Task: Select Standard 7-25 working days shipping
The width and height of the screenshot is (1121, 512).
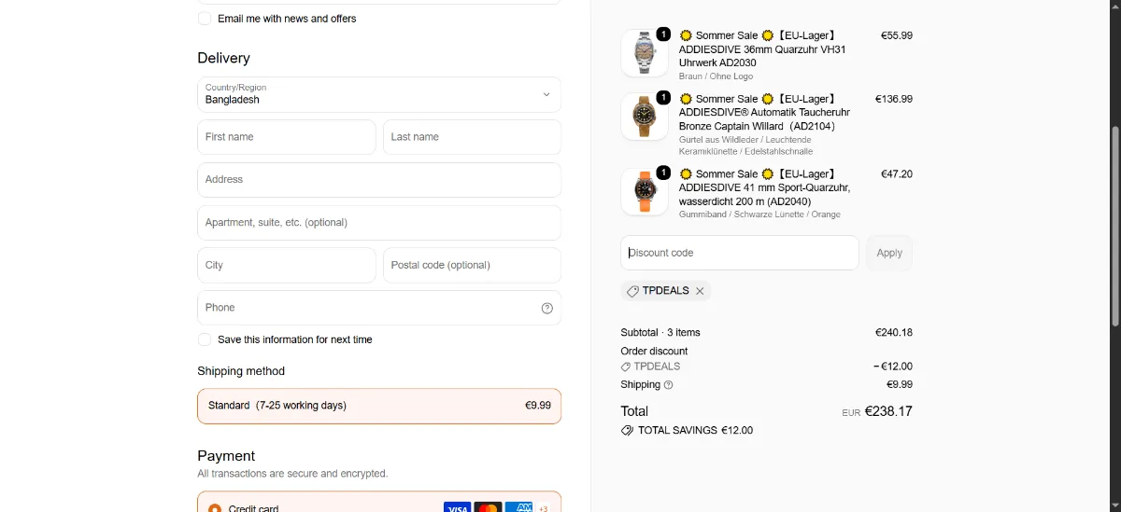Action: (379, 406)
